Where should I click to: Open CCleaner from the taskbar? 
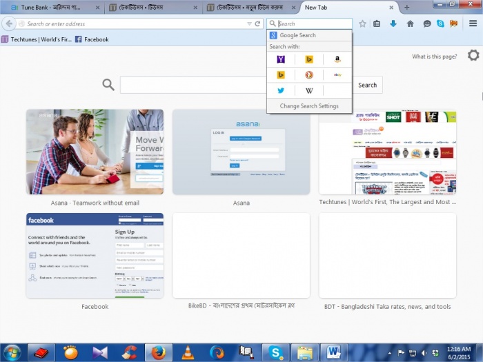[129, 353]
